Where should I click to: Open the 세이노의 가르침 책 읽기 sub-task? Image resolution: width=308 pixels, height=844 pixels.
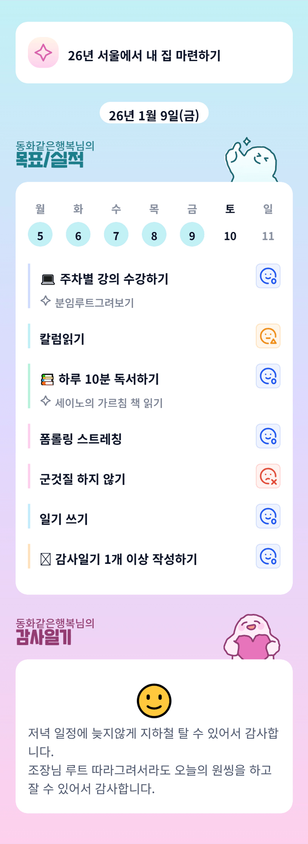point(109,403)
